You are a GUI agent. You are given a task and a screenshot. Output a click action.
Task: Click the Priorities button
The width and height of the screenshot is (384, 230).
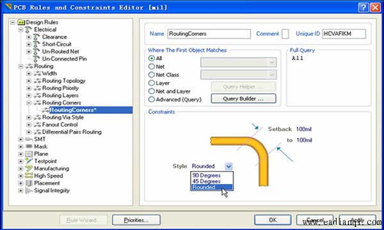point(136,220)
